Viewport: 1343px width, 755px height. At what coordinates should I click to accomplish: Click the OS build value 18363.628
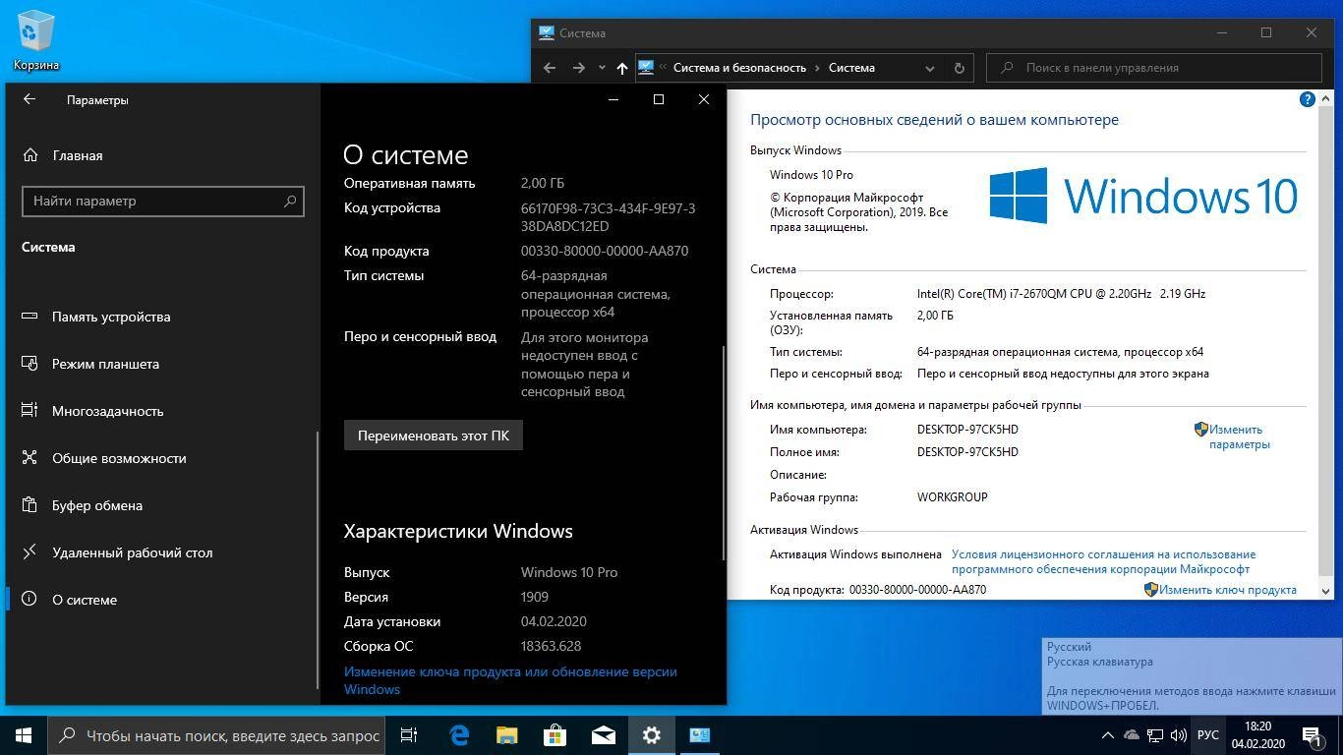(x=552, y=646)
